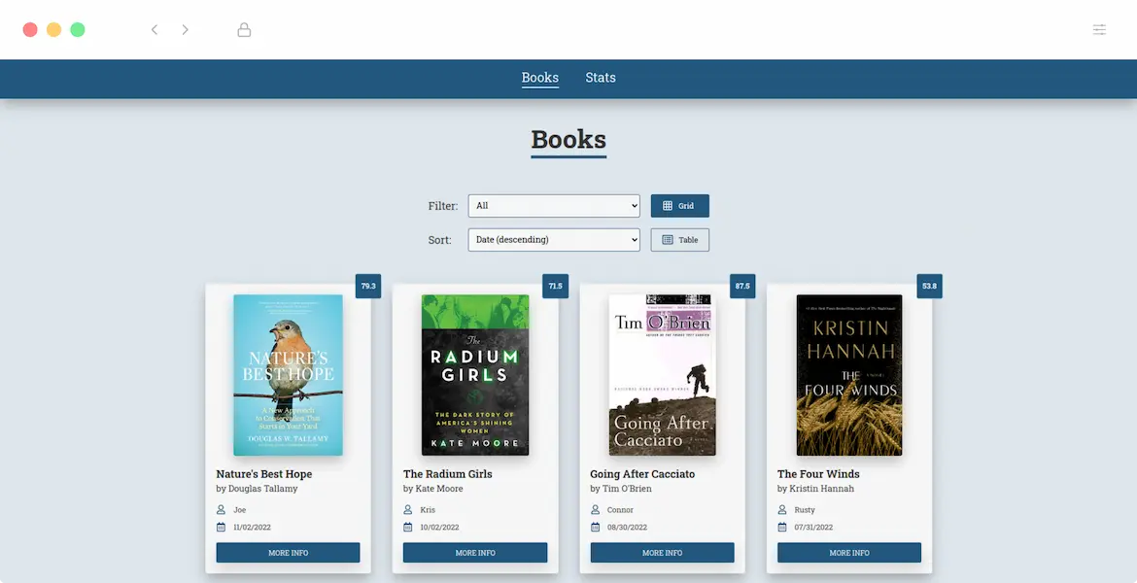The height and width of the screenshot is (583, 1137).
Task: Click the browser forward arrow
Action: tap(185, 30)
